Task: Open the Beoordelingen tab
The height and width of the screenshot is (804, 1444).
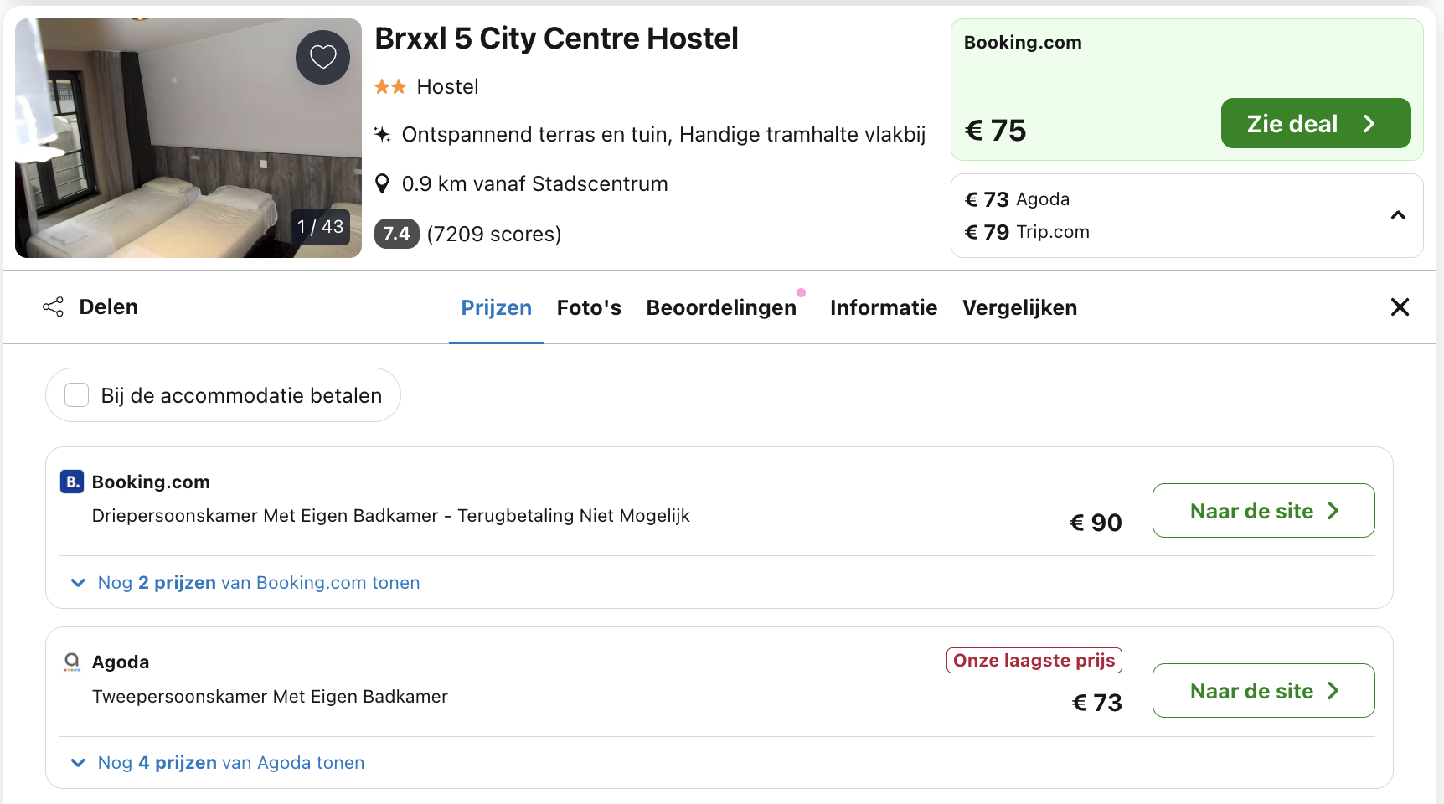Action: click(722, 307)
